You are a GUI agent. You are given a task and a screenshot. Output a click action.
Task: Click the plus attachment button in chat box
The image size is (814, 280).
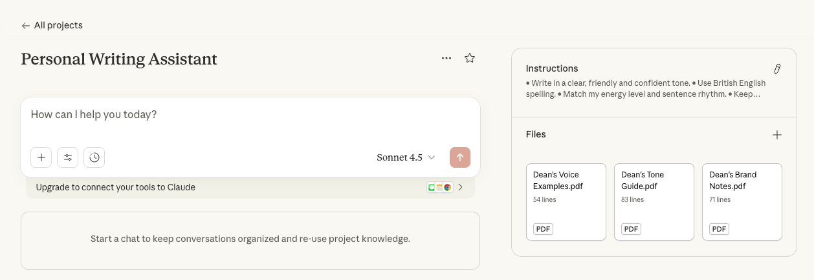point(41,157)
